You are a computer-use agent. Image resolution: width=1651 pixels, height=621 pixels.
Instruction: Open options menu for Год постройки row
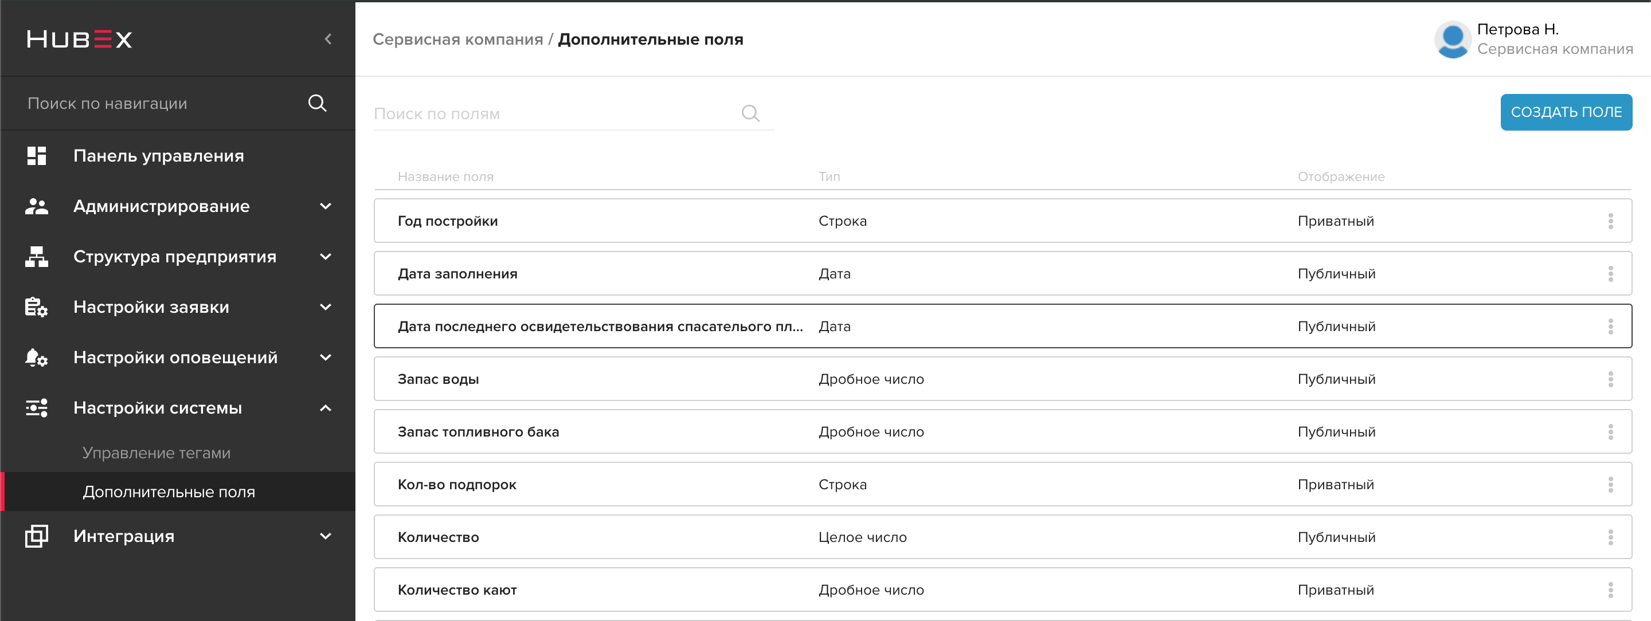click(1610, 221)
